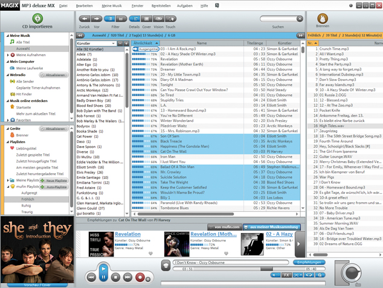The image size is (383, 288).
Task: Click the pause button
Action: click(103, 277)
